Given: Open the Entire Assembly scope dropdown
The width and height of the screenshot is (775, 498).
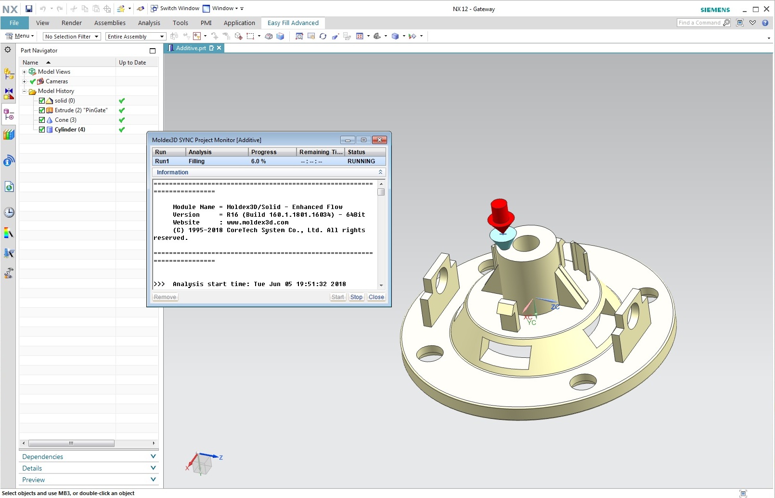Looking at the screenshot, I should (136, 37).
